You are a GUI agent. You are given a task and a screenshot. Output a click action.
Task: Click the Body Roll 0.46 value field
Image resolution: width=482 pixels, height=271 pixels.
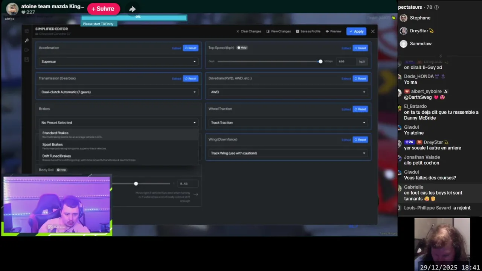(187, 184)
